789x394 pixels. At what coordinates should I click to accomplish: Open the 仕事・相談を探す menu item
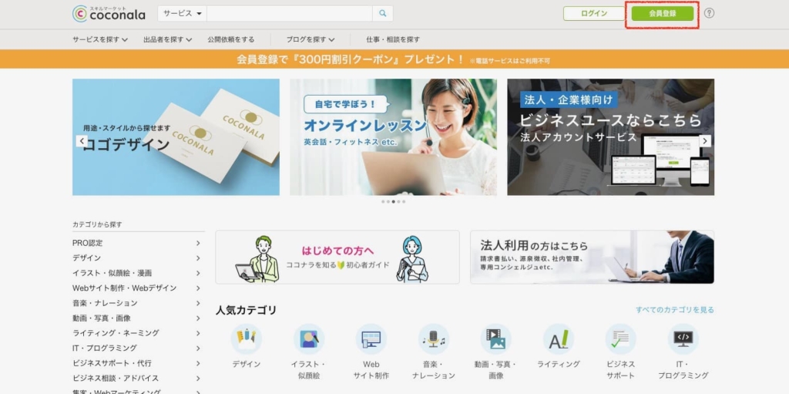click(393, 39)
